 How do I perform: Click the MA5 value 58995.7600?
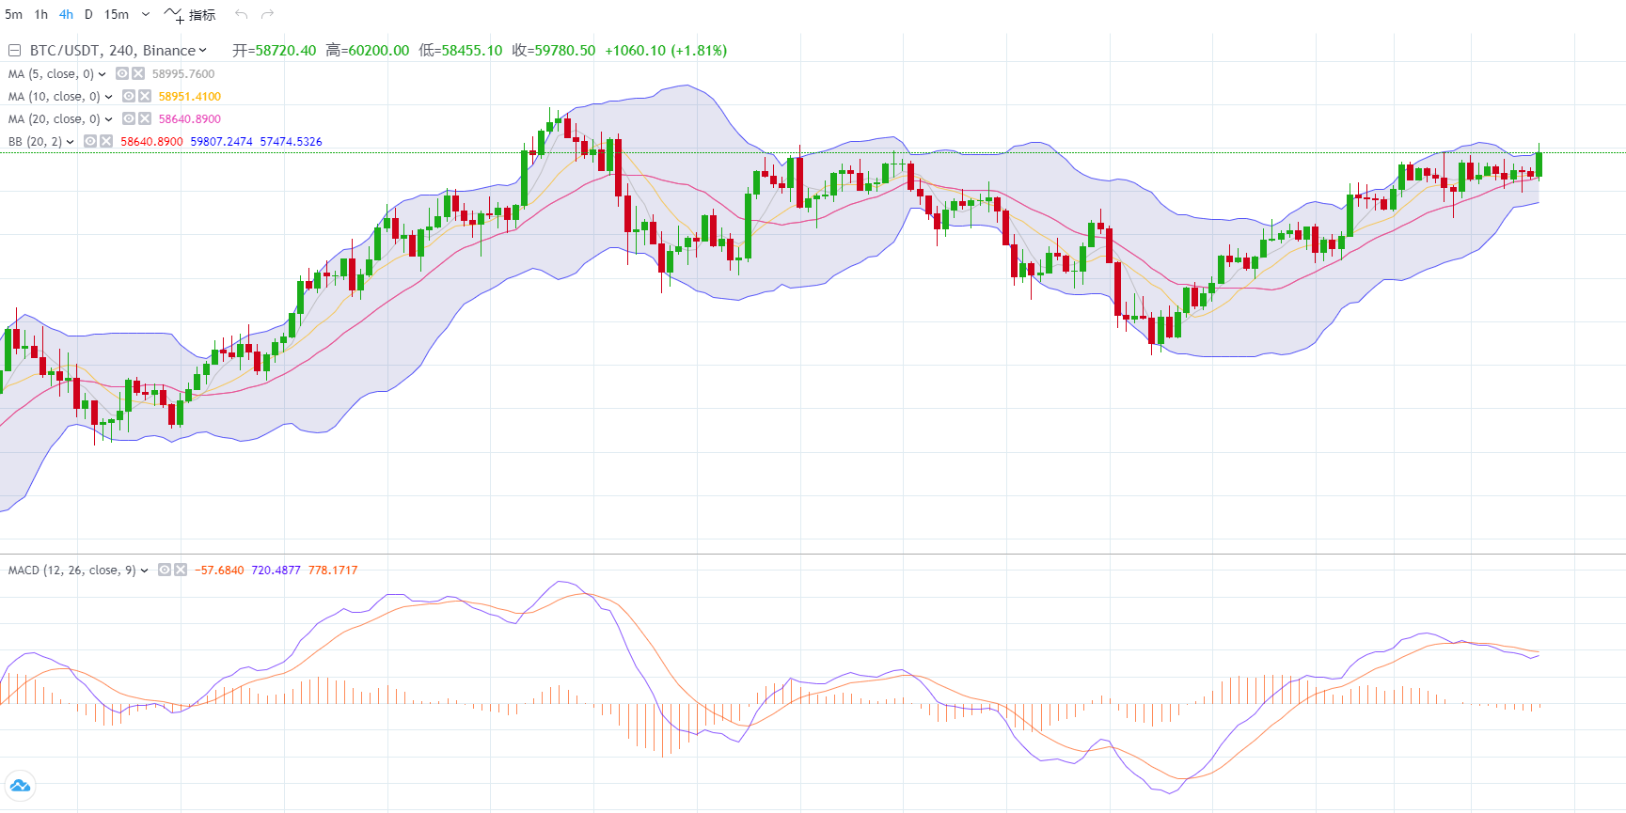coord(183,73)
